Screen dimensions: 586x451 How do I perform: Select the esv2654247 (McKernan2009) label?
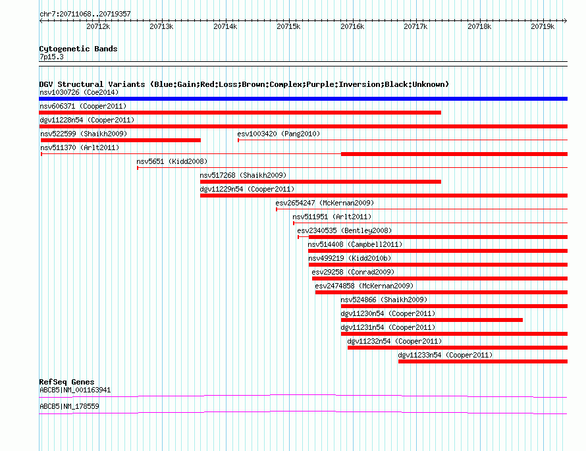[325, 203]
